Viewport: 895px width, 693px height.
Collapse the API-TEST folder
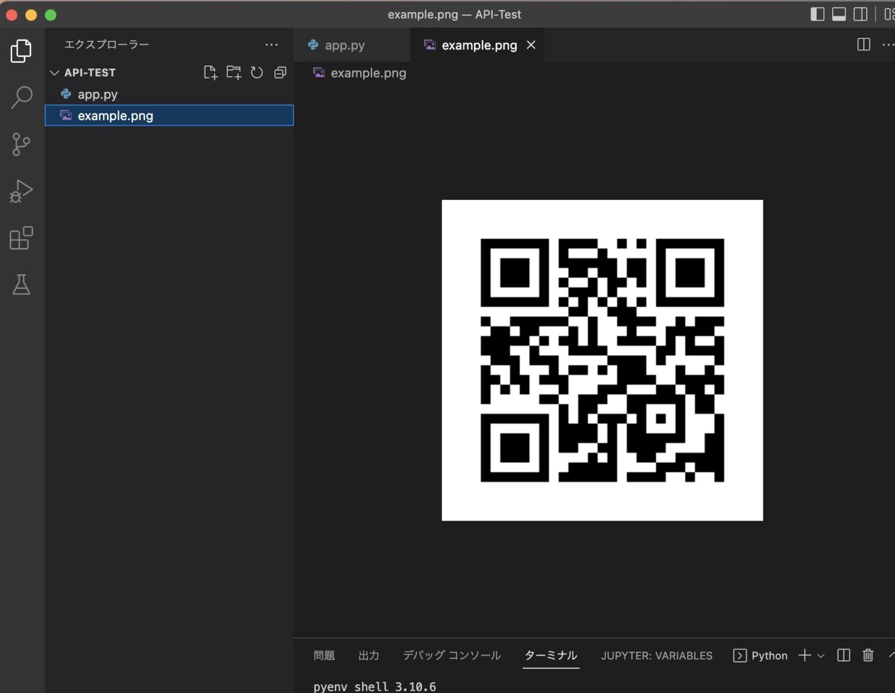coord(54,72)
